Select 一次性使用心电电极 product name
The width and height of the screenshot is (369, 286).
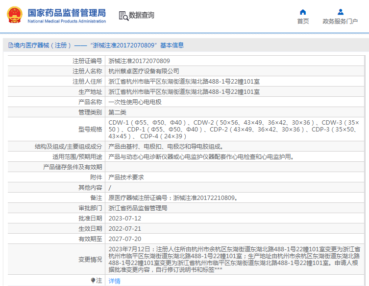tap(135, 102)
